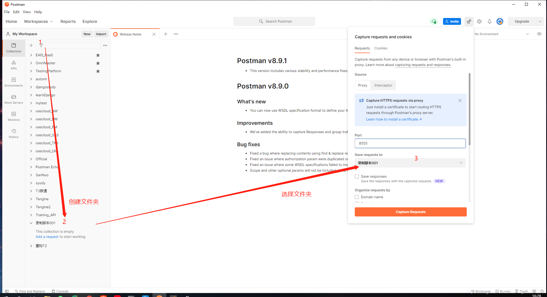Image resolution: width=547 pixels, height=297 pixels.
Task: Open Learn how to install a certificate link
Action: tap(394, 119)
